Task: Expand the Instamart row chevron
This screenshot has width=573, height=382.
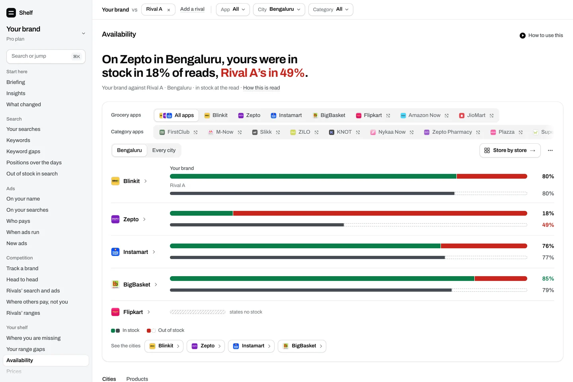Action: coord(154,252)
